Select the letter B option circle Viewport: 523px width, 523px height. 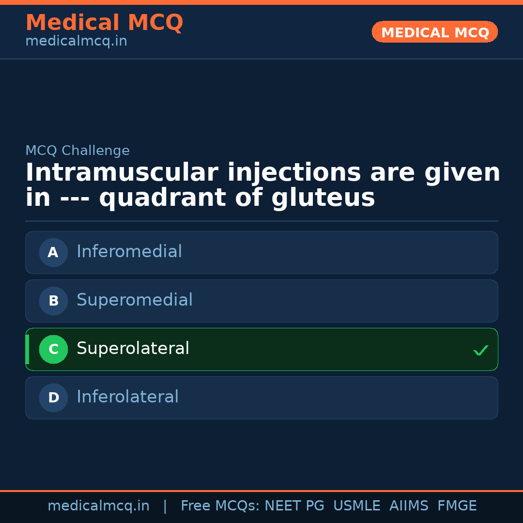pyautogui.click(x=53, y=301)
